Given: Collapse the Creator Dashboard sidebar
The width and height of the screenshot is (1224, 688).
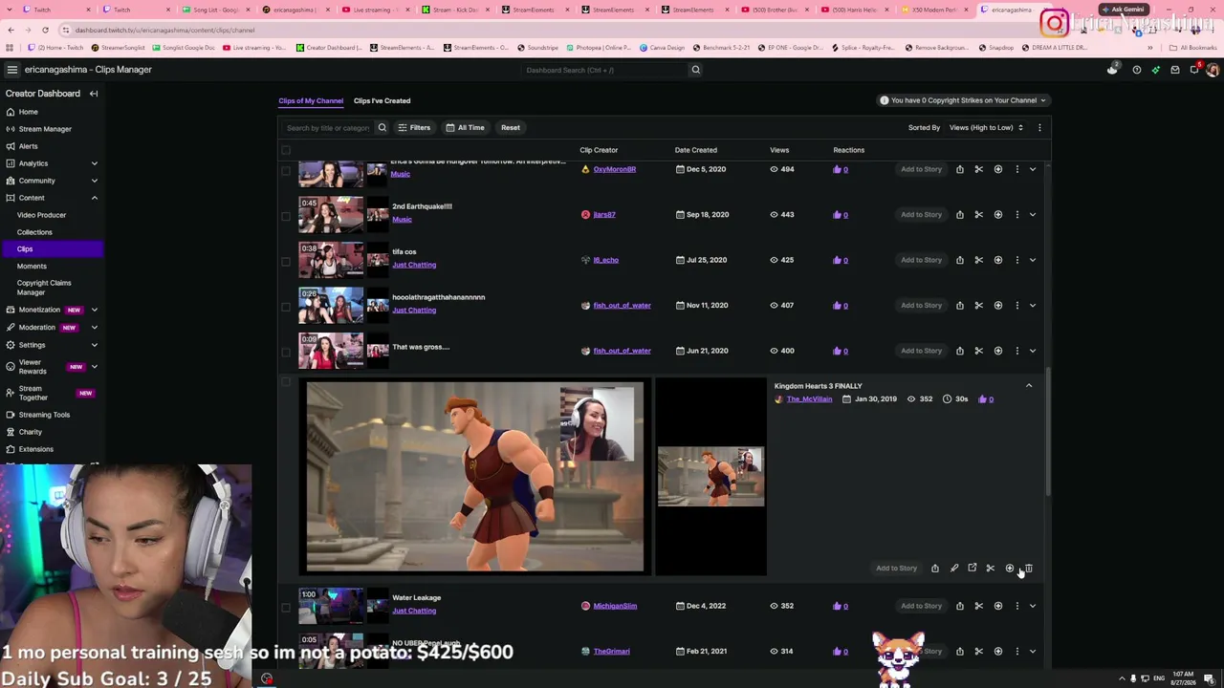Looking at the screenshot, I should coord(94,94).
